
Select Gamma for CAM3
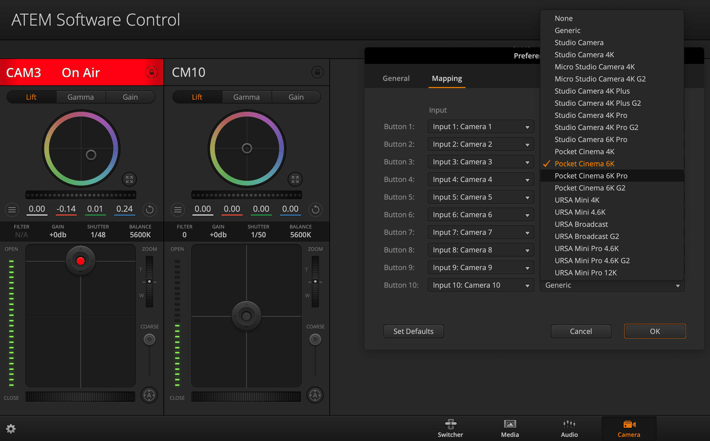tap(81, 97)
